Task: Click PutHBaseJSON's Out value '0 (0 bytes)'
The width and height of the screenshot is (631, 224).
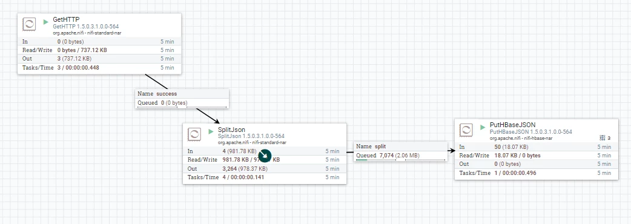Action: [508, 164]
